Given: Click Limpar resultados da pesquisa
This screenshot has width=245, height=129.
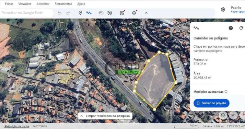Looking at the screenshot, I should pyautogui.click(x=108, y=116).
